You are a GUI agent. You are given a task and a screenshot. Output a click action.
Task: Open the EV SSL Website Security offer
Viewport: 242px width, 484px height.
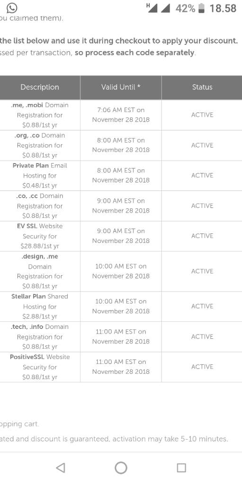click(40, 236)
